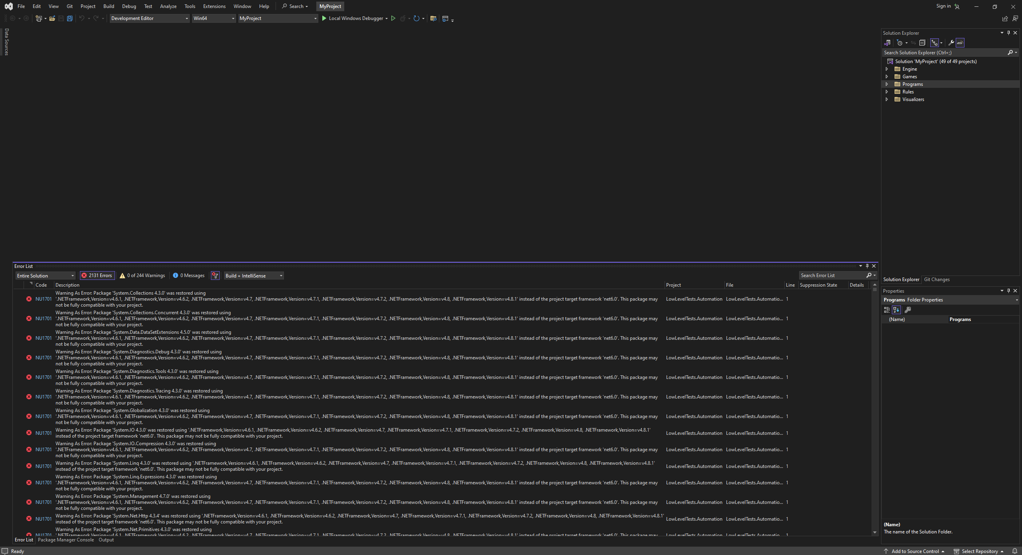
Task: Toggle the 0 of 244 Warnings filter
Action: (143, 276)
